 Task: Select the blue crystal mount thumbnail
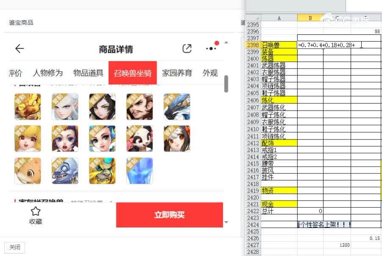click(x=139, y=171)
